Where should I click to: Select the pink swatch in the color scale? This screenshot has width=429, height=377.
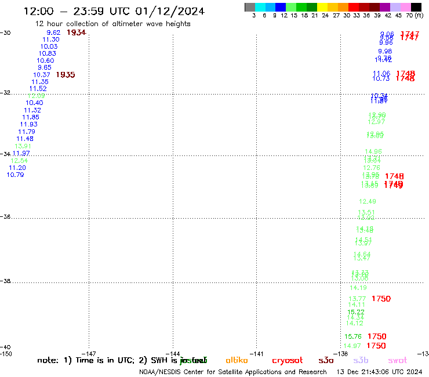406,7
